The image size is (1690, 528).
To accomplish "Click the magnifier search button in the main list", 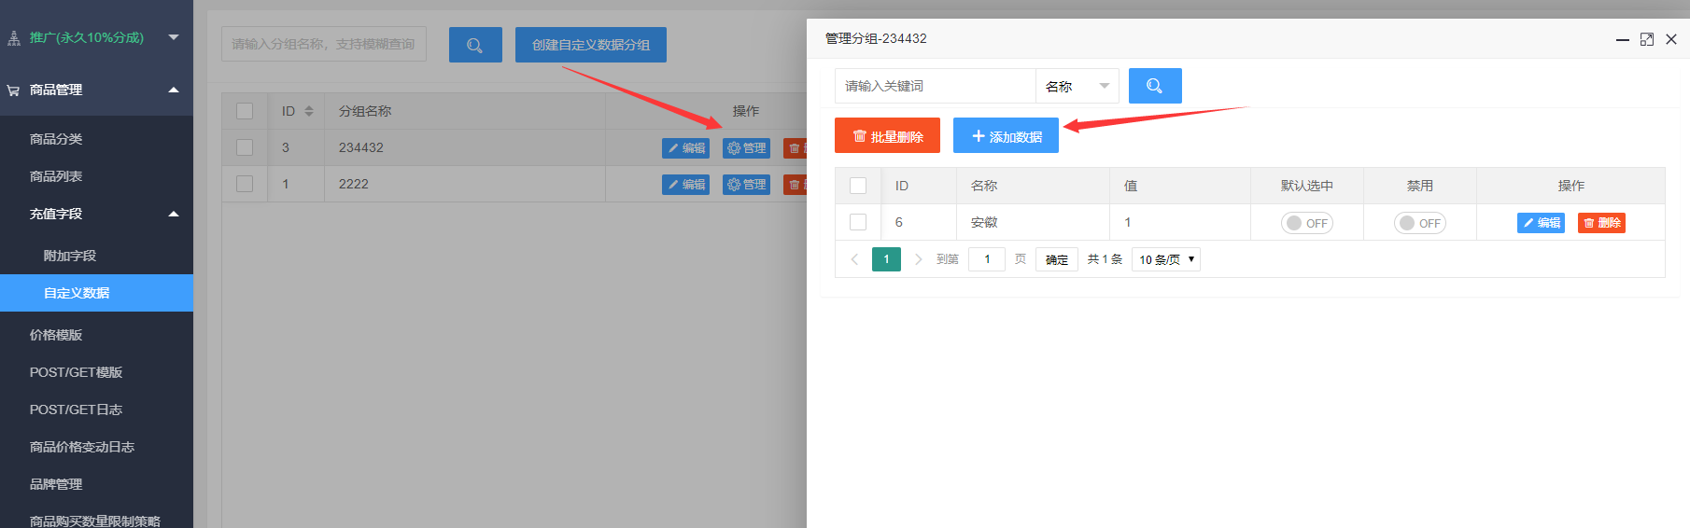I will [x=475, y=45].
